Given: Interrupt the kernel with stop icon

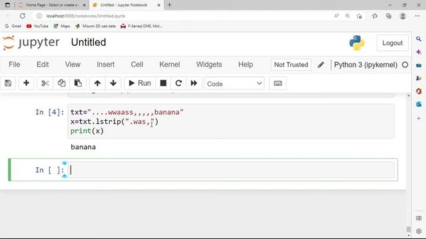Looking at the screenshot, I should point(163,83).
